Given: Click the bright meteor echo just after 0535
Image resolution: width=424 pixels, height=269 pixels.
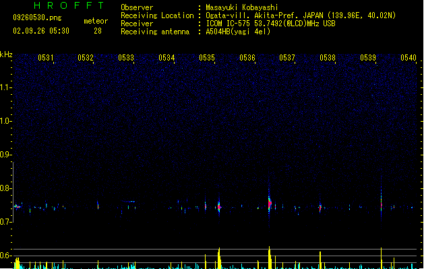Looking at the screenshot, I should [219, 207].
